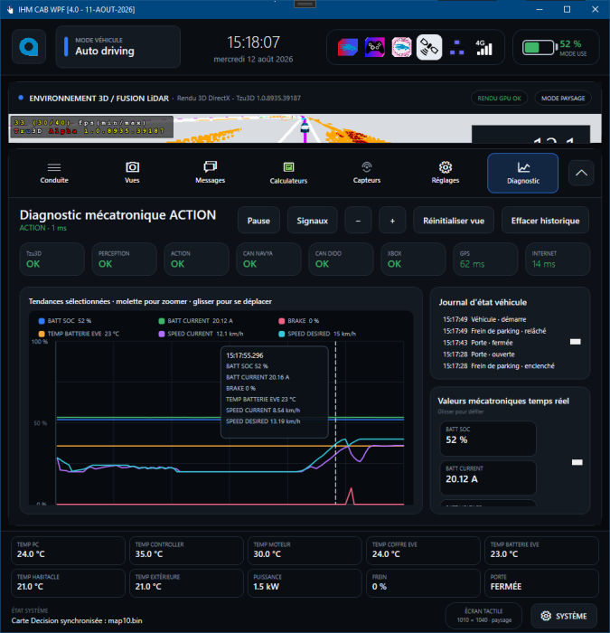Click the RENDU GPU OK badge

click(499, 98)
